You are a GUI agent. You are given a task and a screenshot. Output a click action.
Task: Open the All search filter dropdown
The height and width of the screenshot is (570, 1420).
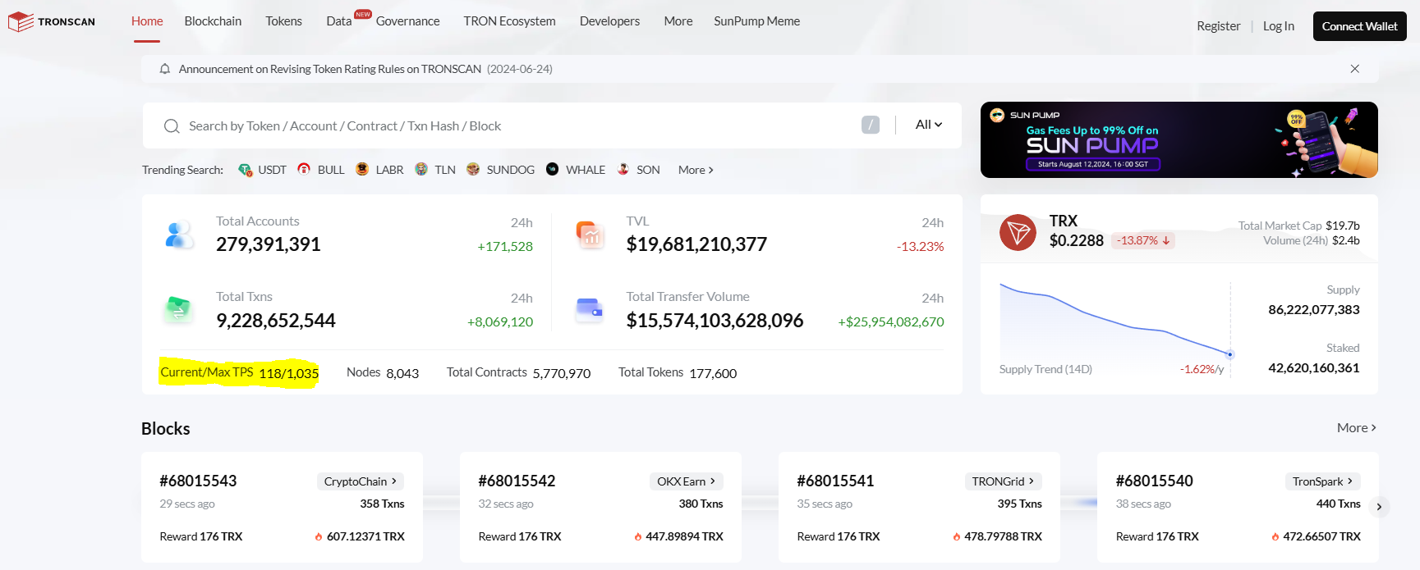coord(929,125)
